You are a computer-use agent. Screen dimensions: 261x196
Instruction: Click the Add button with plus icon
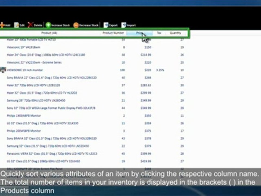(5, 25)
